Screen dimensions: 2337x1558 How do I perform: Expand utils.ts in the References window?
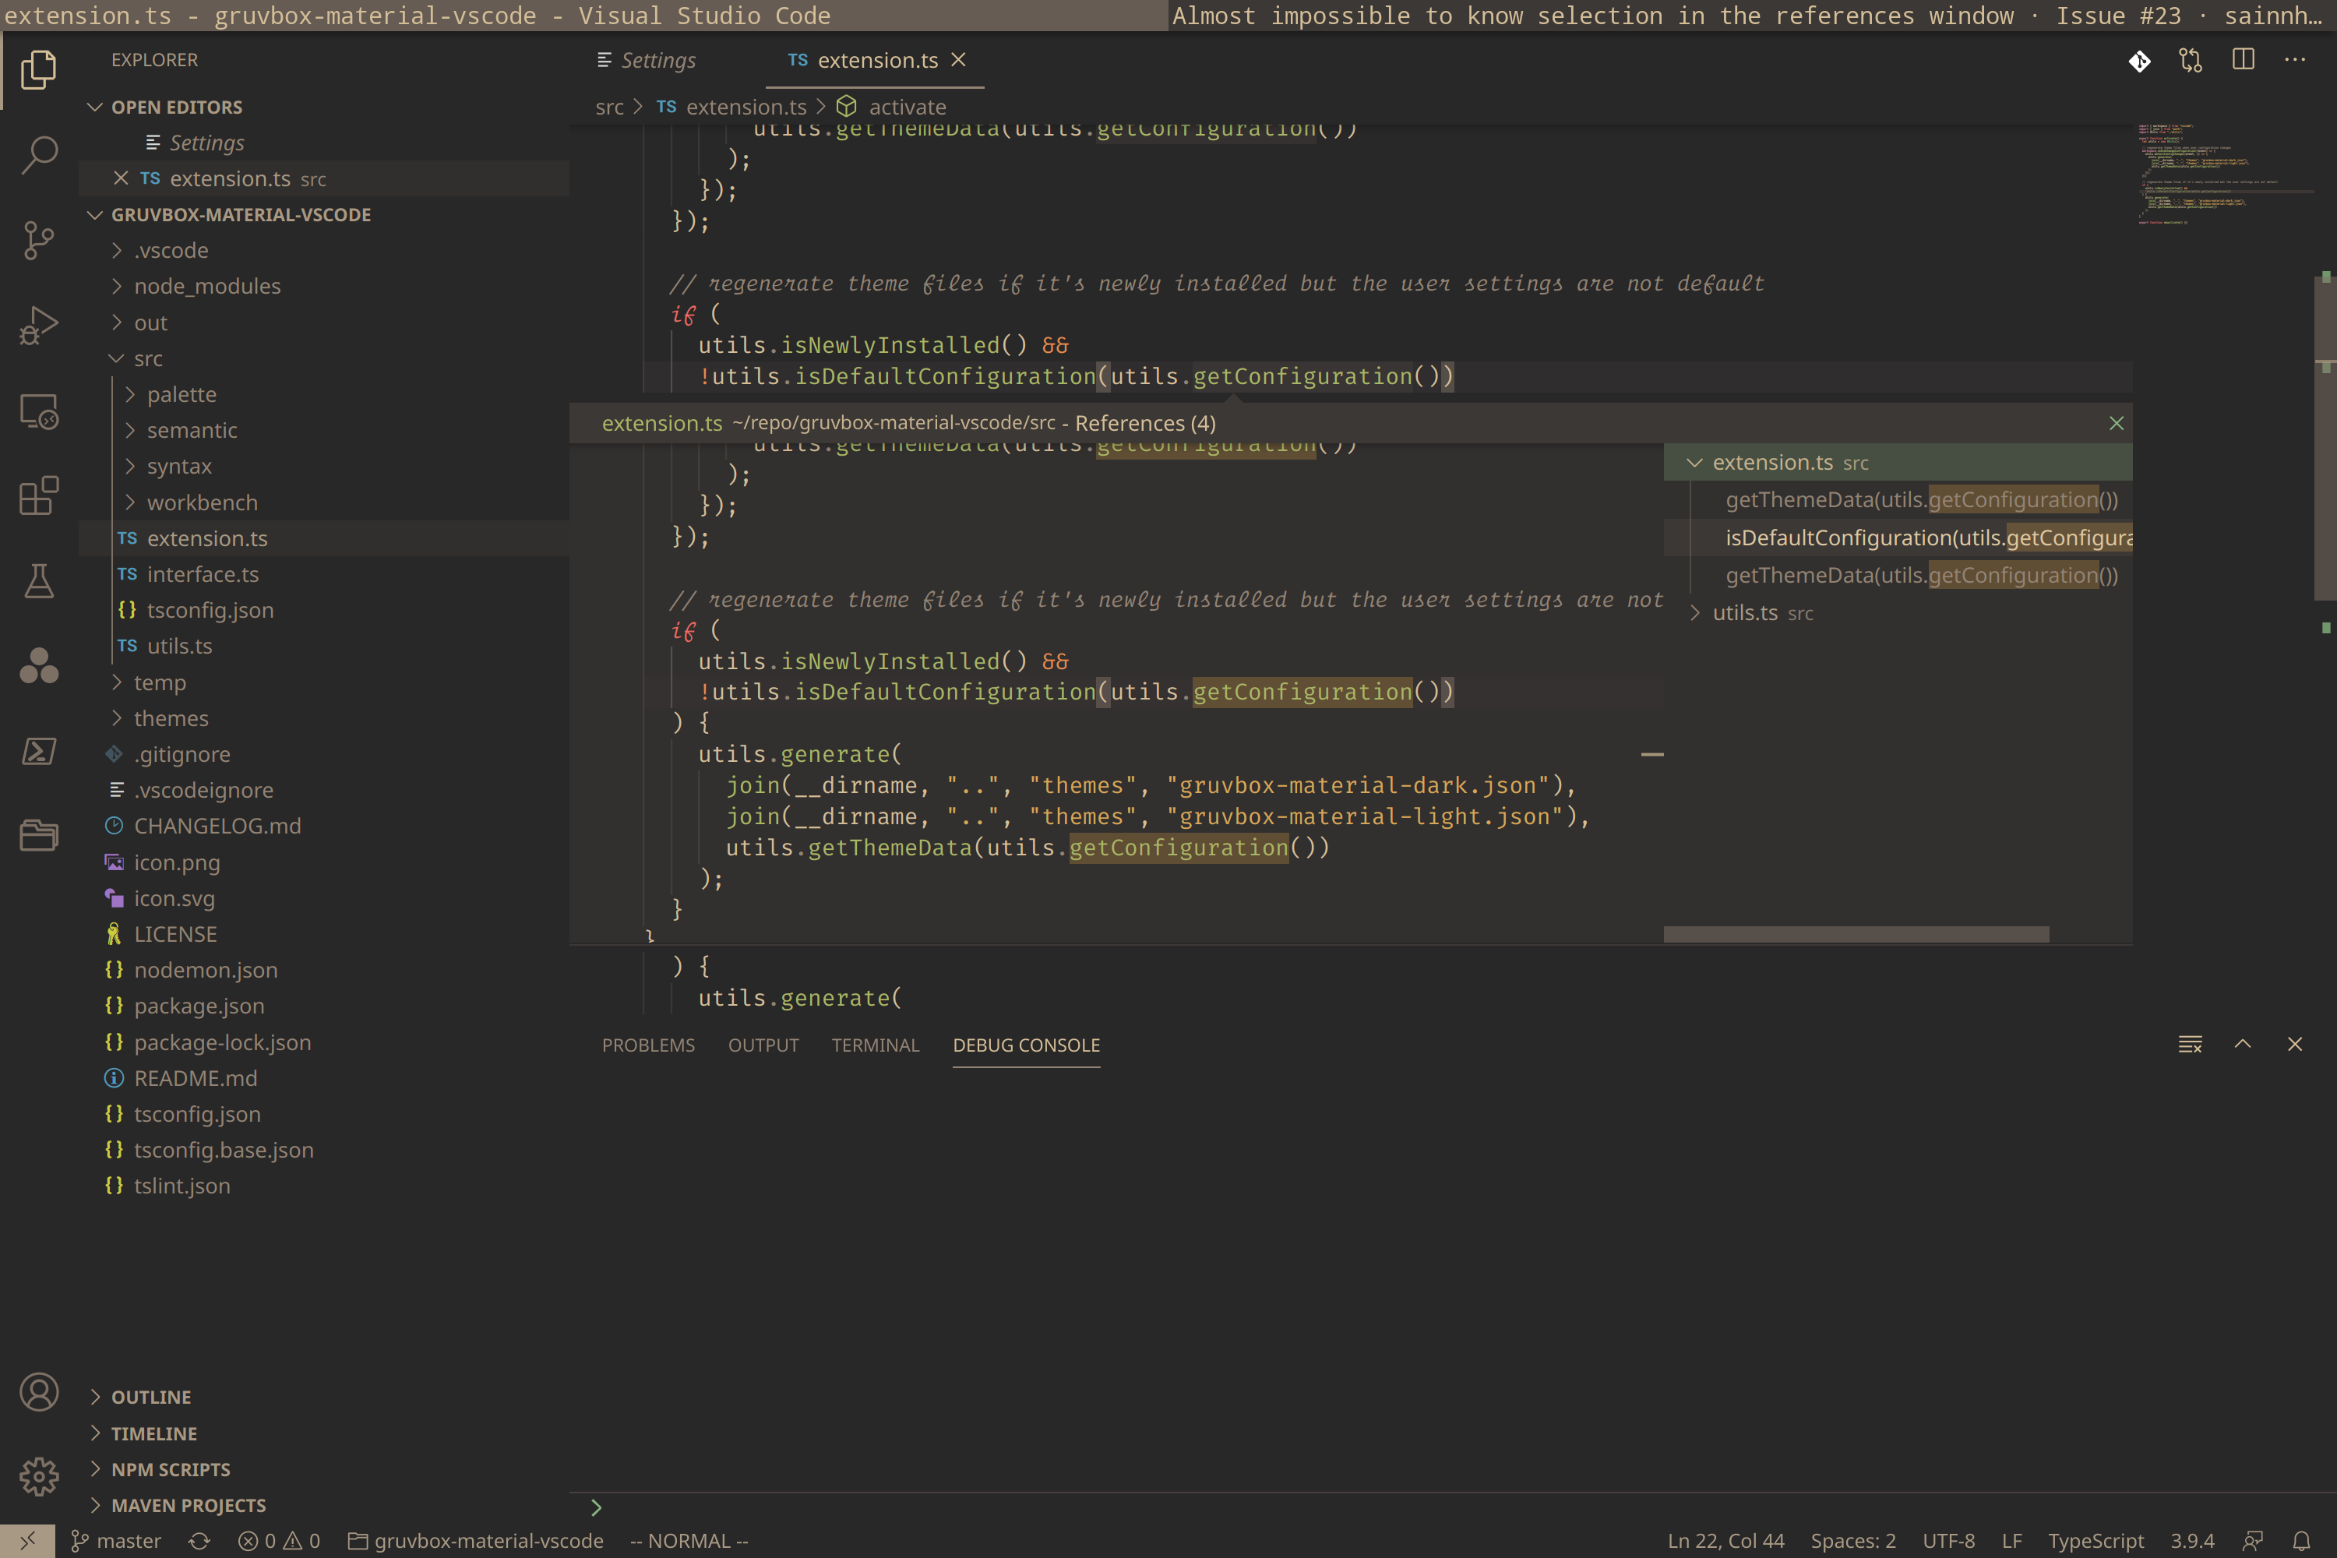pyautogui.click(x=1694, y=612)
